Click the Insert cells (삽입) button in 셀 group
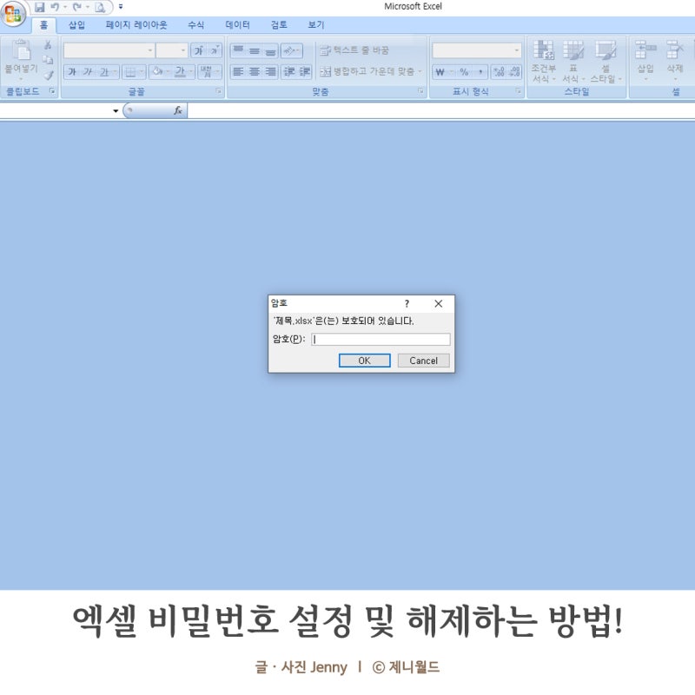 (645, 60)
